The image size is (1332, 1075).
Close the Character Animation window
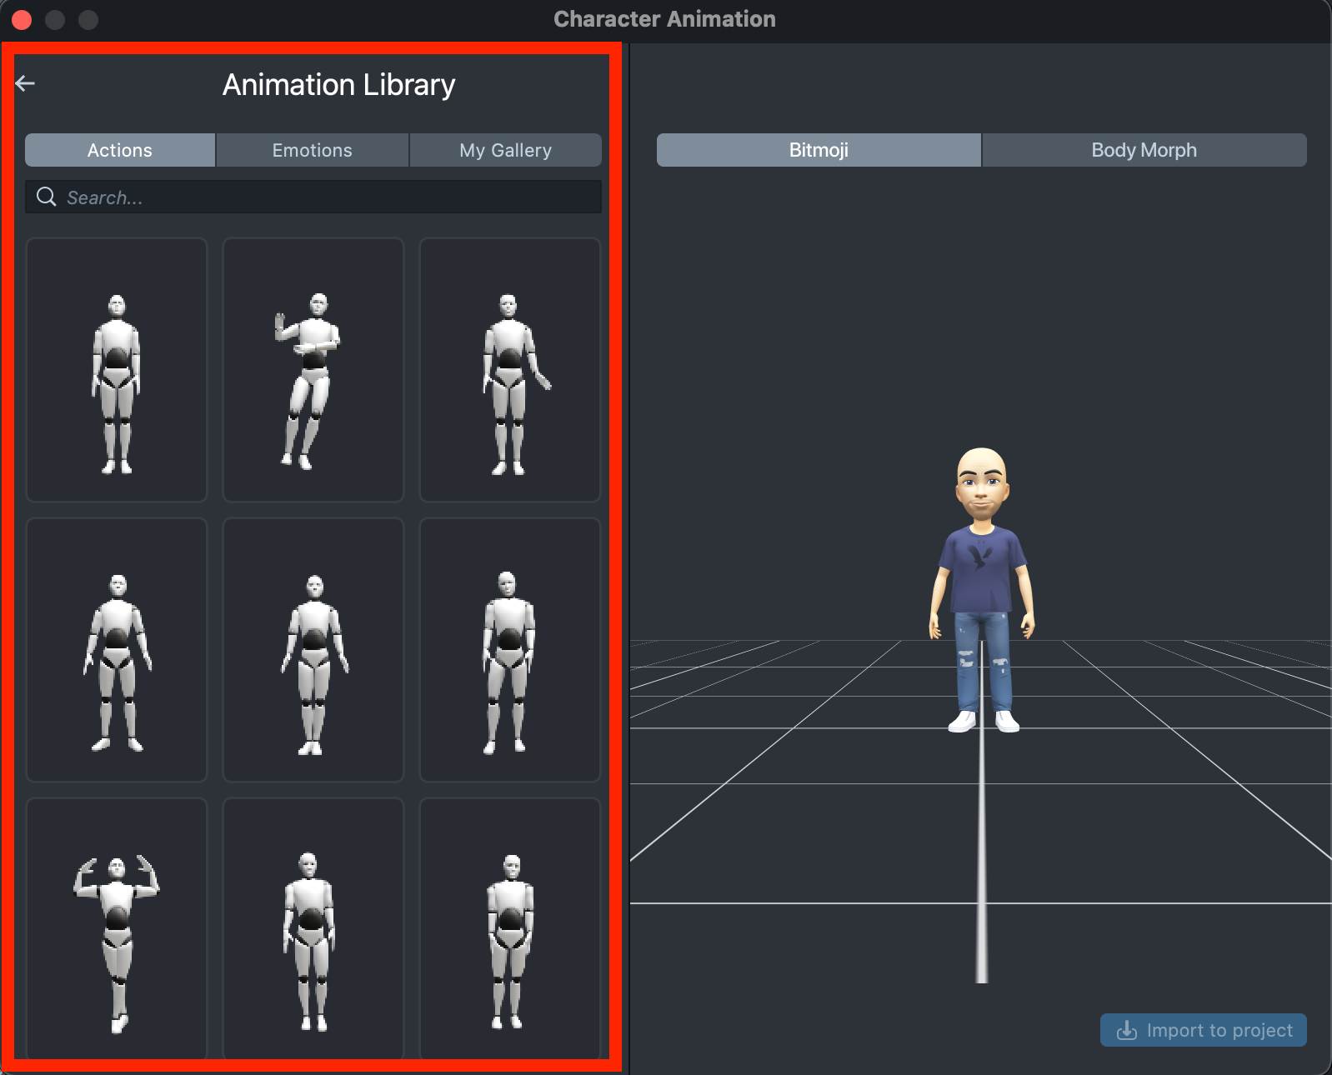pos(23,19)
